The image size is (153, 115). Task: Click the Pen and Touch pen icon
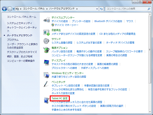click(46, 84)
